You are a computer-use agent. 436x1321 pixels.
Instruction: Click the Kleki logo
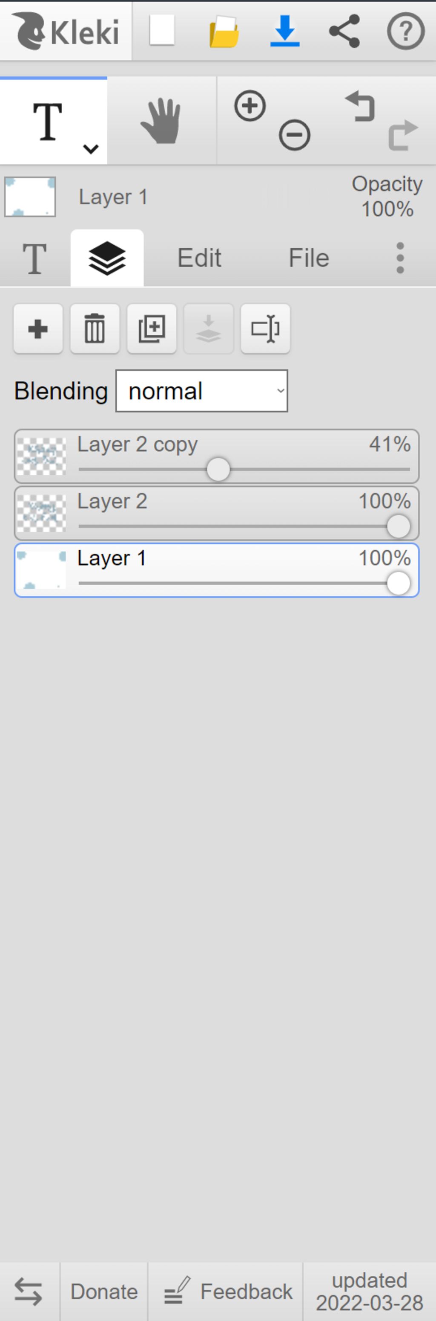click(x=66, y=31)
